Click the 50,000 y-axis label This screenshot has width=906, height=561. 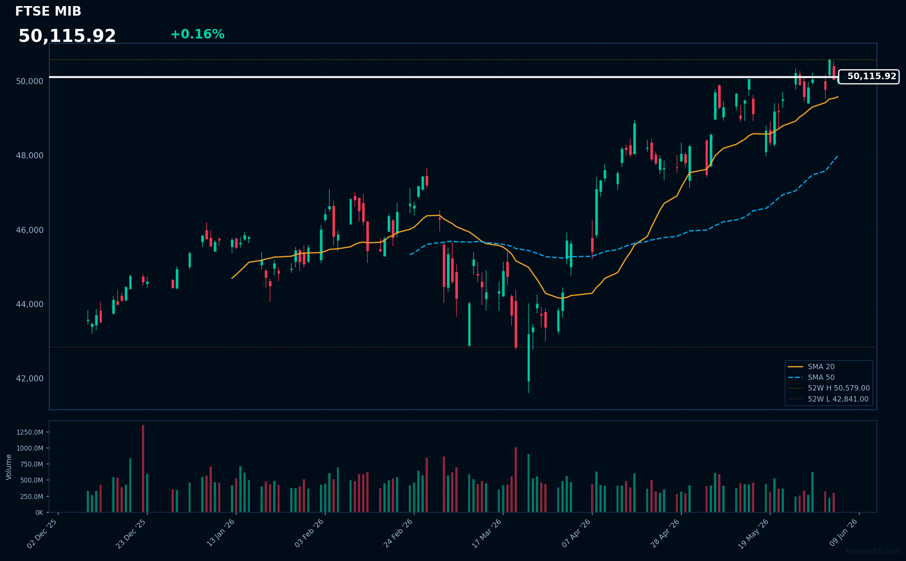point(30,81)
